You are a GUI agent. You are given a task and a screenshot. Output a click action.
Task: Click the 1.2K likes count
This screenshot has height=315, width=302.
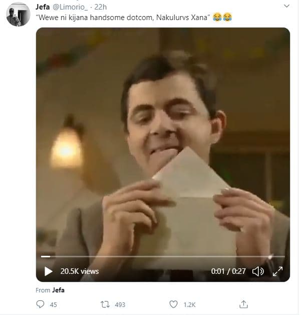pos(189,304)
